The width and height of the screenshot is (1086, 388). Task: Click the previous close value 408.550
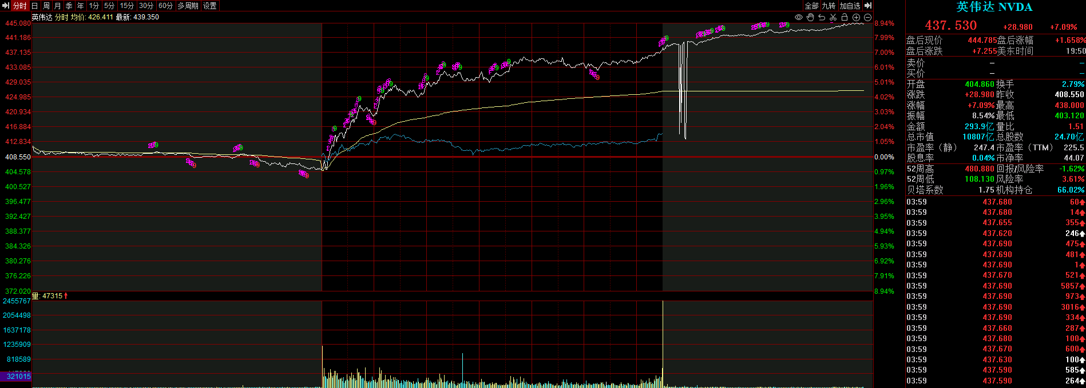pyautogui.click(x=1069, y=94)
